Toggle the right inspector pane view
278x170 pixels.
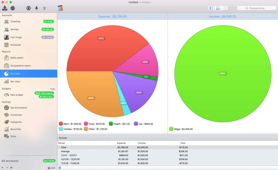224,8
